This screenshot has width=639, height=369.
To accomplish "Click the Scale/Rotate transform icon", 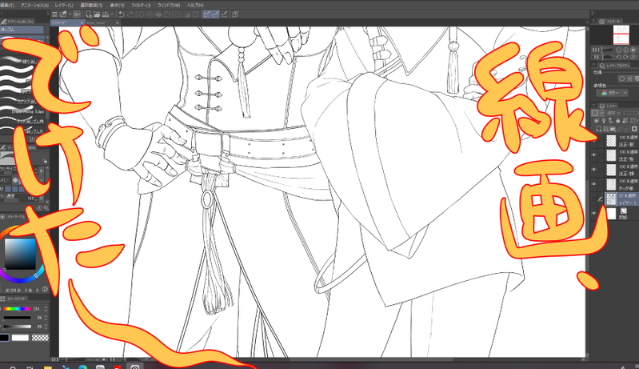I will click(166, 14).
